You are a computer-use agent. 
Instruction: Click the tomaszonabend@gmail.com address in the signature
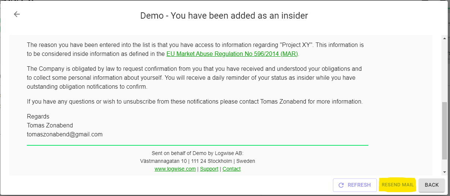coord(64,134)
